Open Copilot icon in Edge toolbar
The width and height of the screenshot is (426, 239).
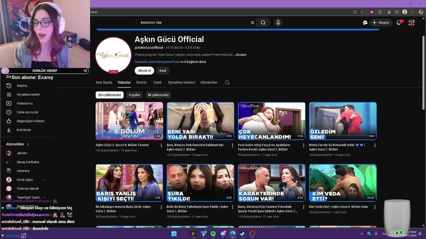coord(421,12)
